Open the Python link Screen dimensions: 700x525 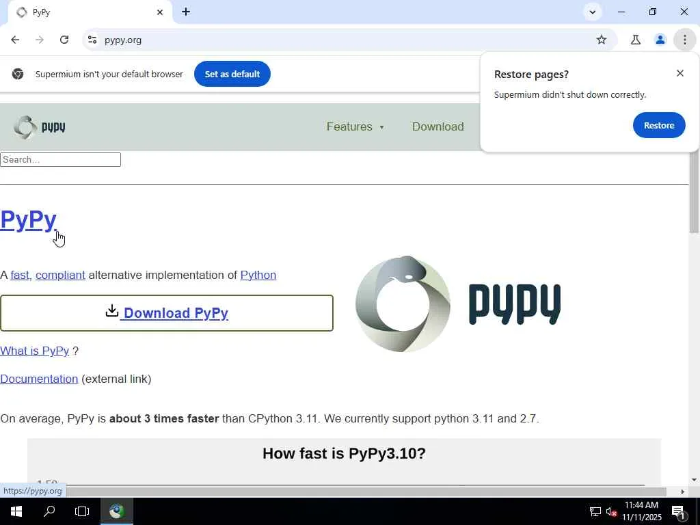click(x=258, y=275)
